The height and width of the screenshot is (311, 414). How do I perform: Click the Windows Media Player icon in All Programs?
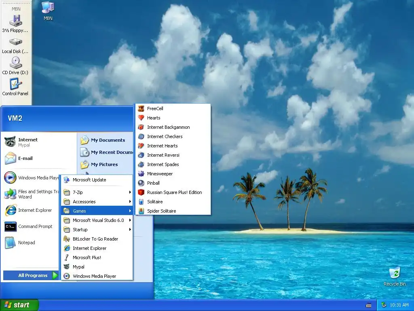coord(67,276)
